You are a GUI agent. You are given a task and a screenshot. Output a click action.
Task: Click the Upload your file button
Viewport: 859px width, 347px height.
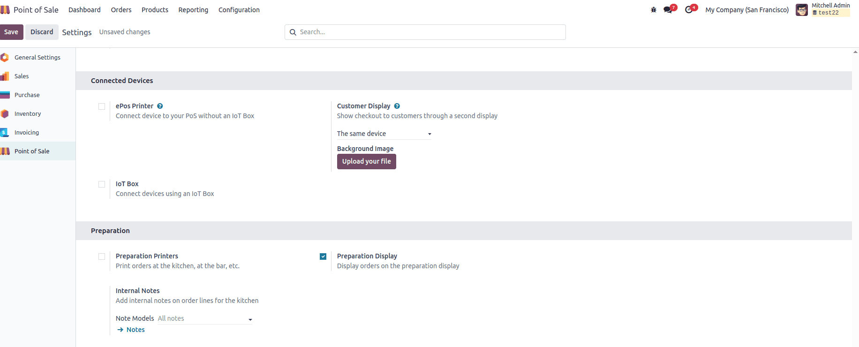coord(366,161)
